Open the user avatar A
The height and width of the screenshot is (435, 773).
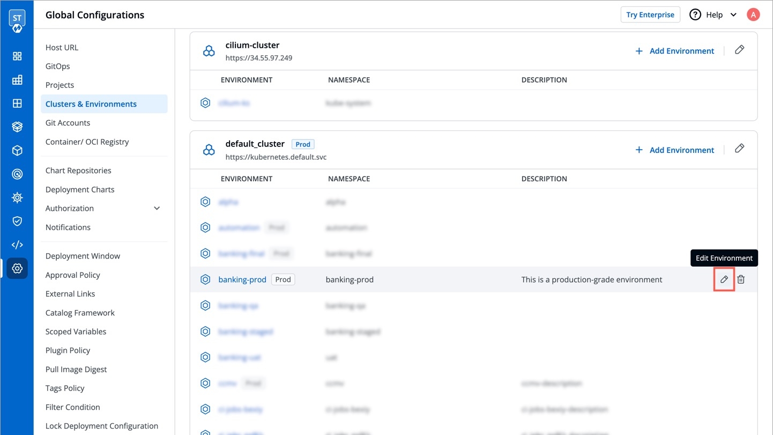point(753,14)
